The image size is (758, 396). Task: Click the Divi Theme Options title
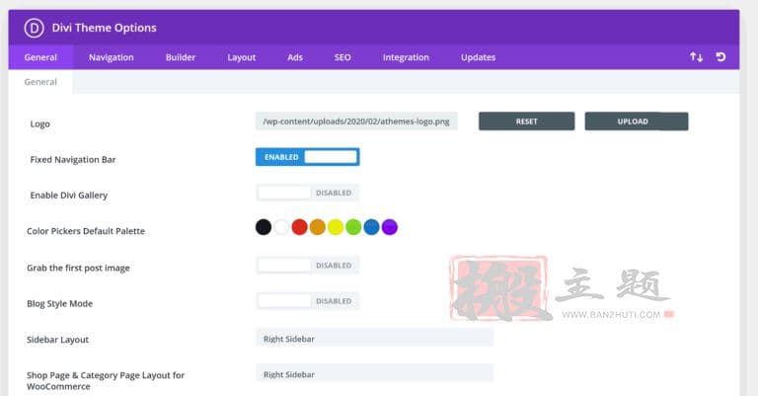(x=105, y=28)
